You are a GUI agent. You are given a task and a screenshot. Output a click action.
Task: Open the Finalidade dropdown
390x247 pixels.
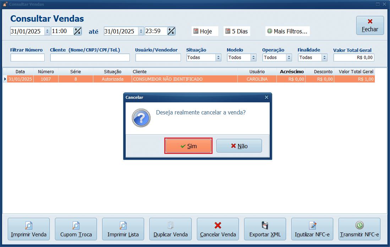click(324, 58)
